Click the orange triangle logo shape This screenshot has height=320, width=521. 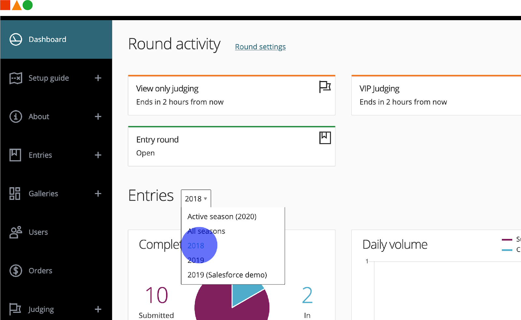17,5
